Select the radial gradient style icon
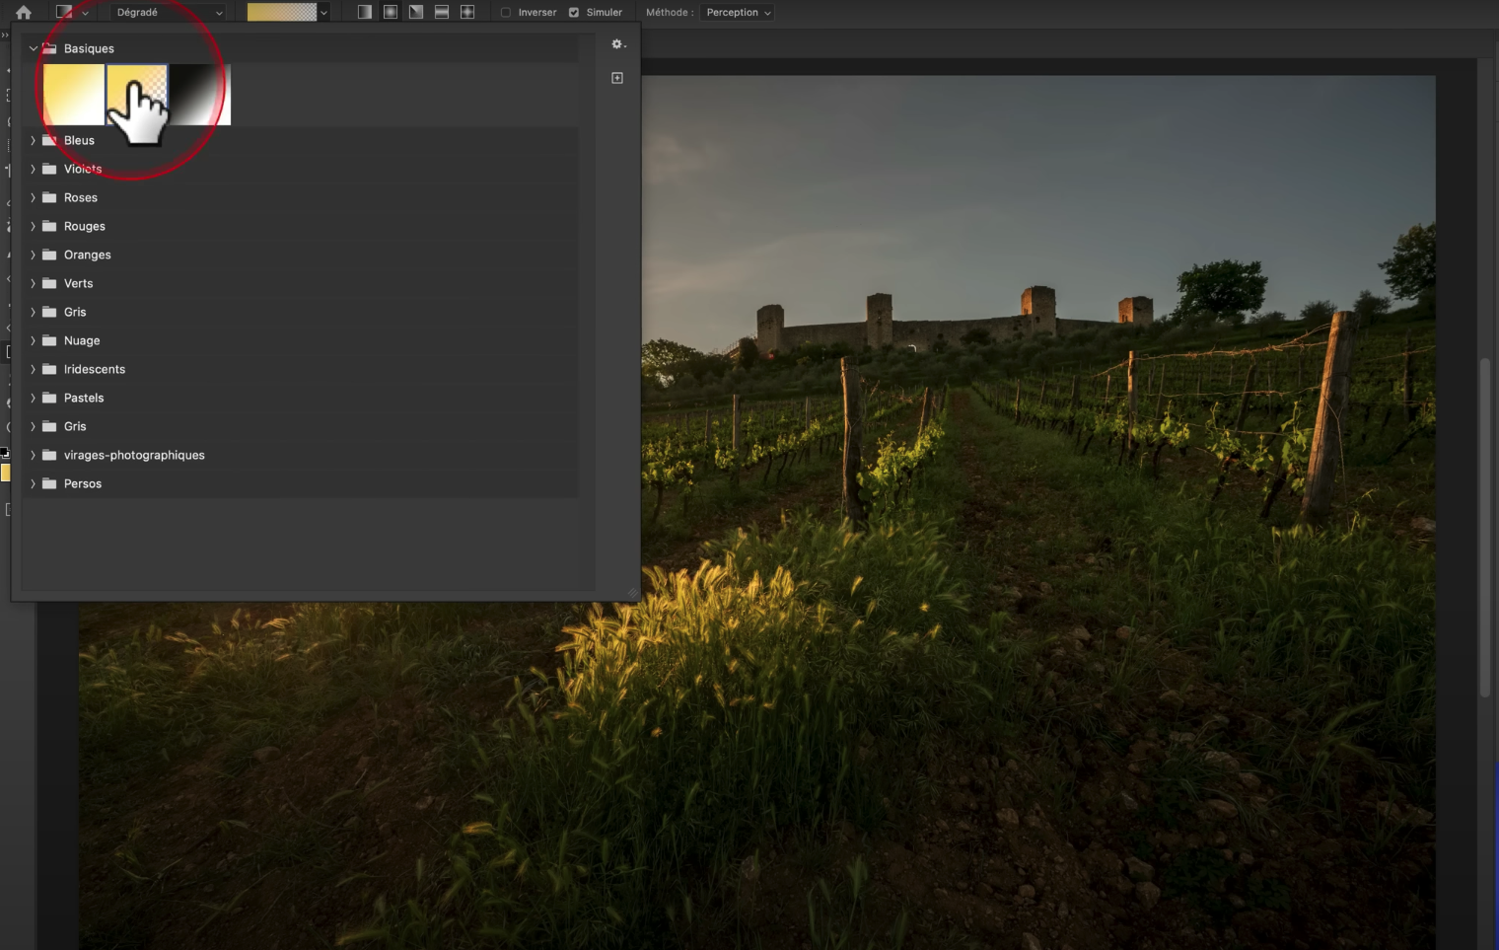The height and width of the screenshot is (950, 1499). point(391,13)
